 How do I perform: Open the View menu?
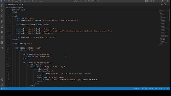pyautogui.click(x=21, y=1)
